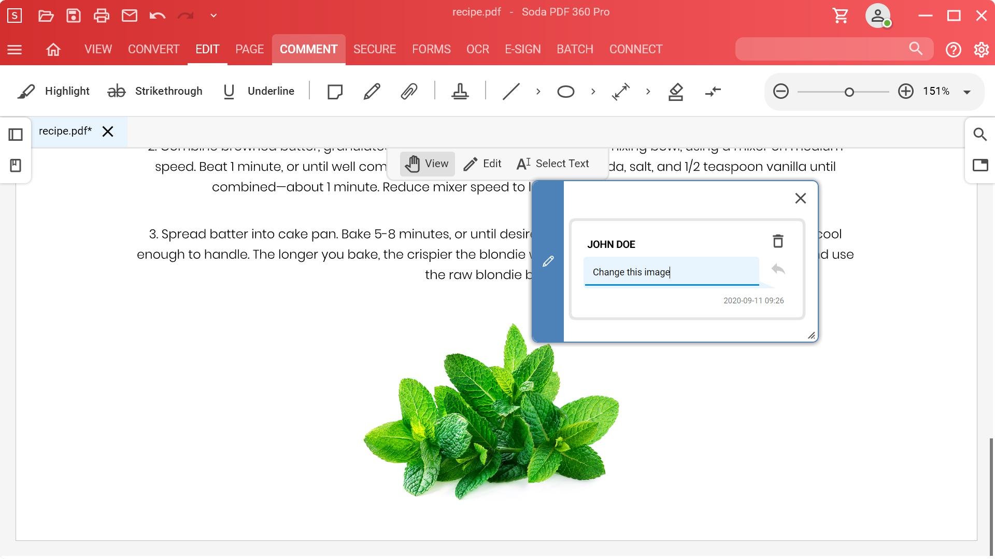Open the shopping cart

[x=841, y=16]
